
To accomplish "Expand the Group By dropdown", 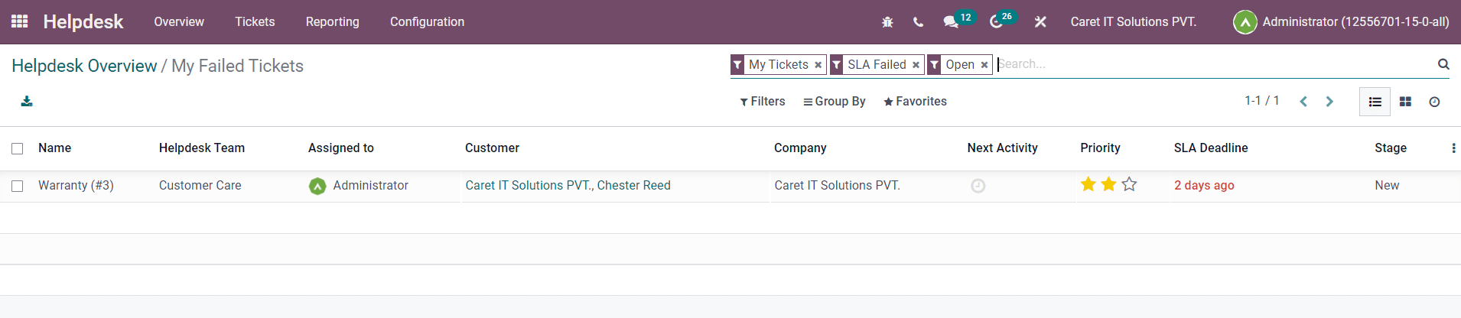I will point(835,102).
